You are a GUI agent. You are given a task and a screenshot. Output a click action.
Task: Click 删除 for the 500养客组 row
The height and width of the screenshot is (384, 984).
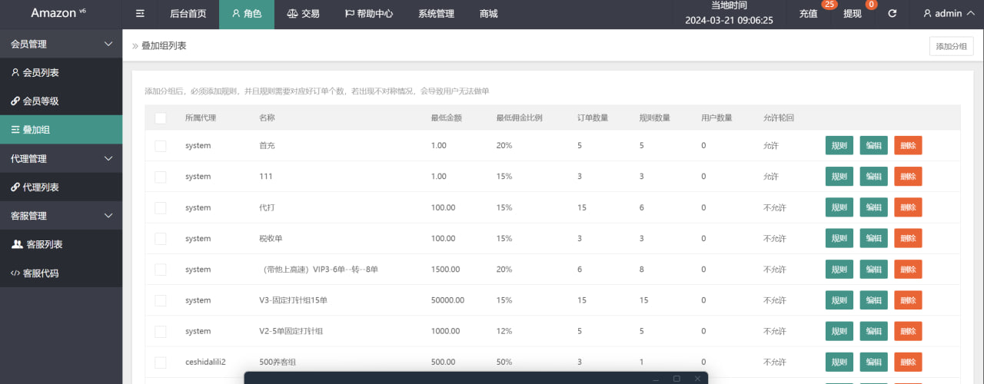(x=908, y=362)
